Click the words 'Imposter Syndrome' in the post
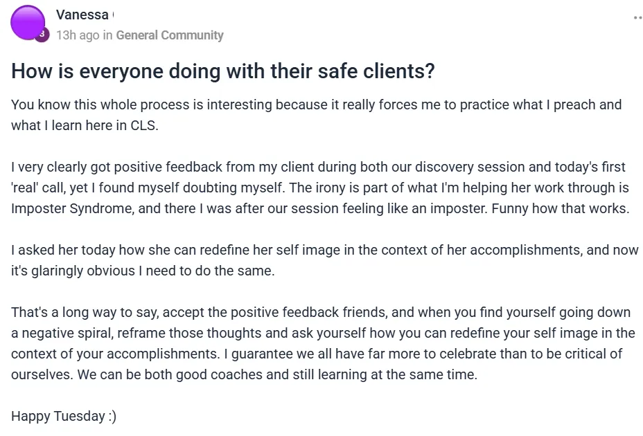643x436 pixels. [72, 208]
